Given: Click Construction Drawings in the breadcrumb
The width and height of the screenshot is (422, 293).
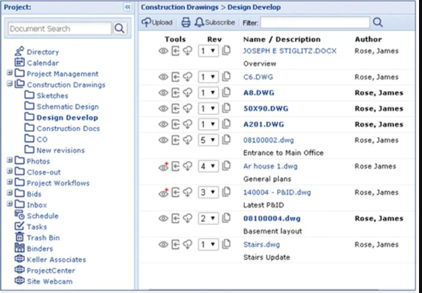Looking at the screenshot, I should point(180,7).
